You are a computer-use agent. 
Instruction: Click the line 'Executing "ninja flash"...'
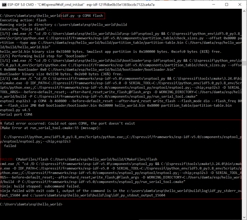click(x=26, y=29)
